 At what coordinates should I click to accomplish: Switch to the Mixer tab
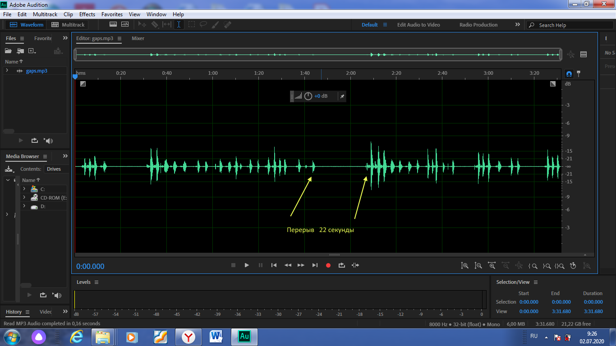[138, 38]
